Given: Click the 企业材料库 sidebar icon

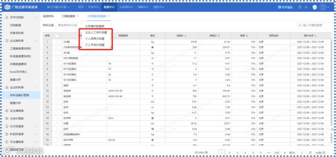Looking at the screenshot, I should click(x=7, y=87).
